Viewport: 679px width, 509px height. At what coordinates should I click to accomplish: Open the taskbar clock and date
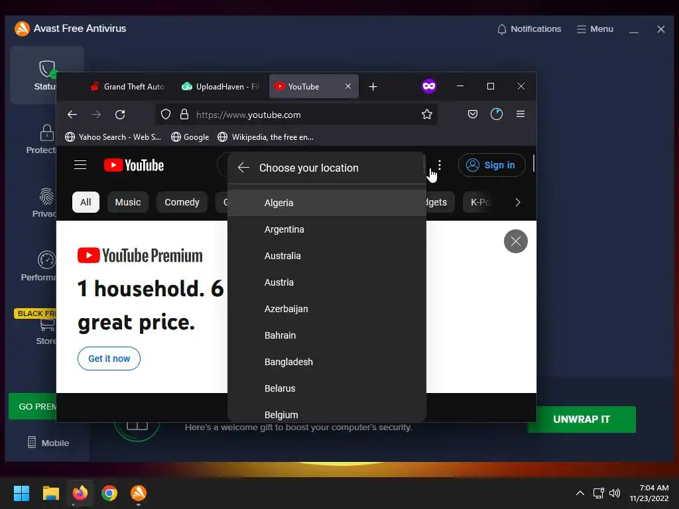[x=649, y=493]
